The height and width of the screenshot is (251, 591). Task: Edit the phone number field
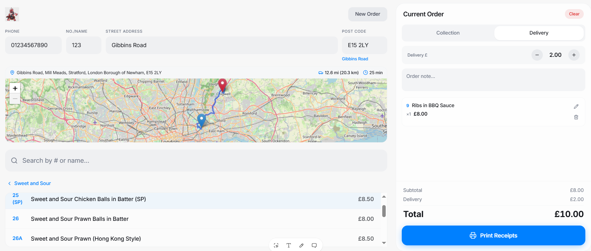(33, 45)
